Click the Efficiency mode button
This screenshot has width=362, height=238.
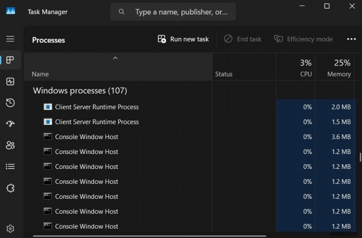tap(303, 39)
